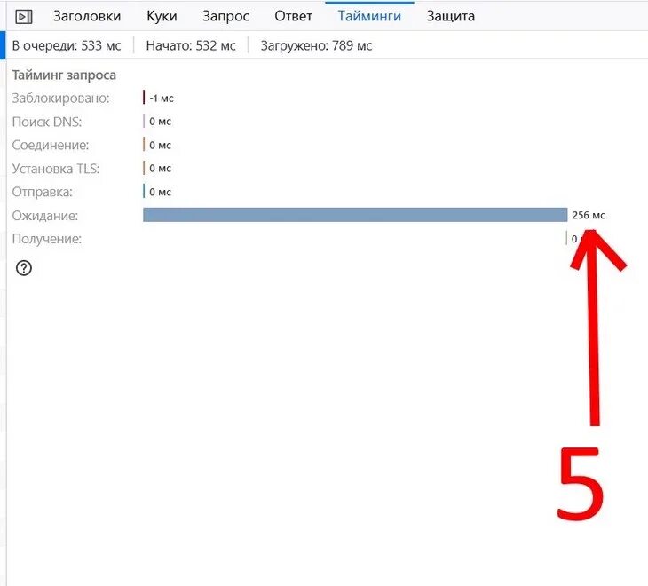This screenshot has width=648, height=586.
Task: Click the 0 мс value beside Установка TLS
Action: 161,168
